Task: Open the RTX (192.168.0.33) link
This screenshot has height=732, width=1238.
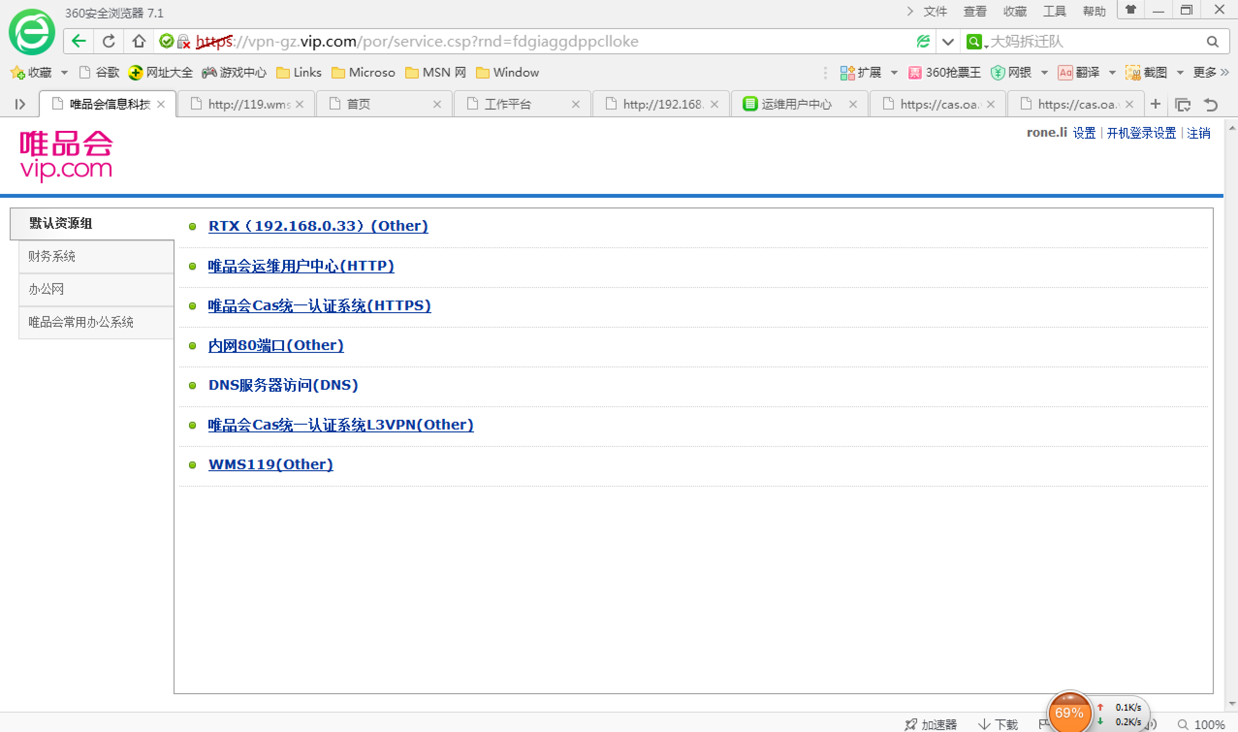Action: tap(318, 226)
